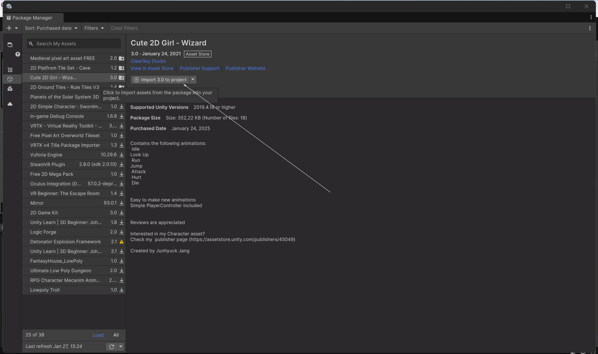Viewport: 598px width, 354px height.
Task: Click Import 3.0 to project button
Action: click(160, 80)
